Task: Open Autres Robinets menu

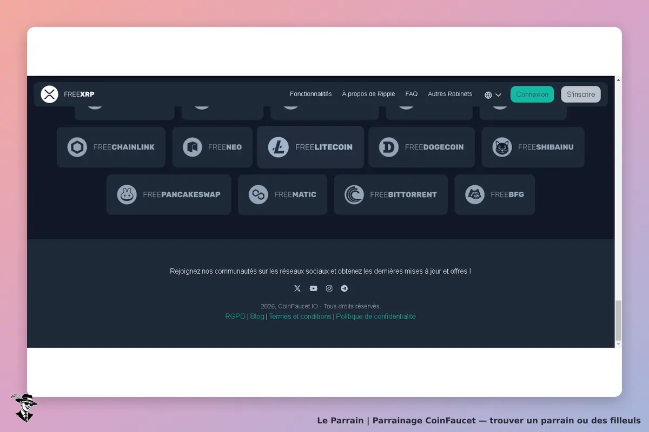Action: coord(450,94)
